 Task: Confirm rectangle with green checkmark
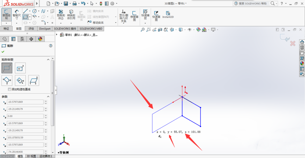tap(3, 52)
